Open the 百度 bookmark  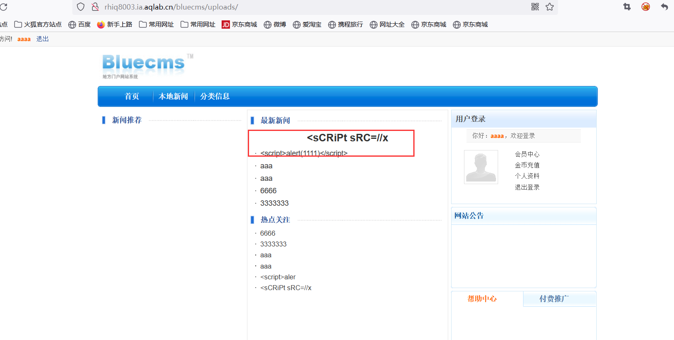point(79,25)
